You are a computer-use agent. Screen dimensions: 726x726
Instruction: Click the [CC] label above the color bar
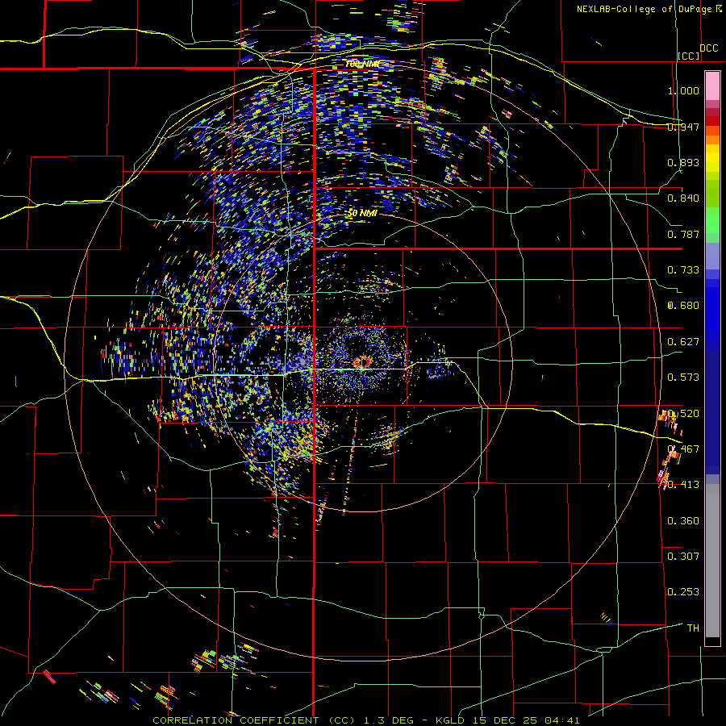(x=689, y=56)
